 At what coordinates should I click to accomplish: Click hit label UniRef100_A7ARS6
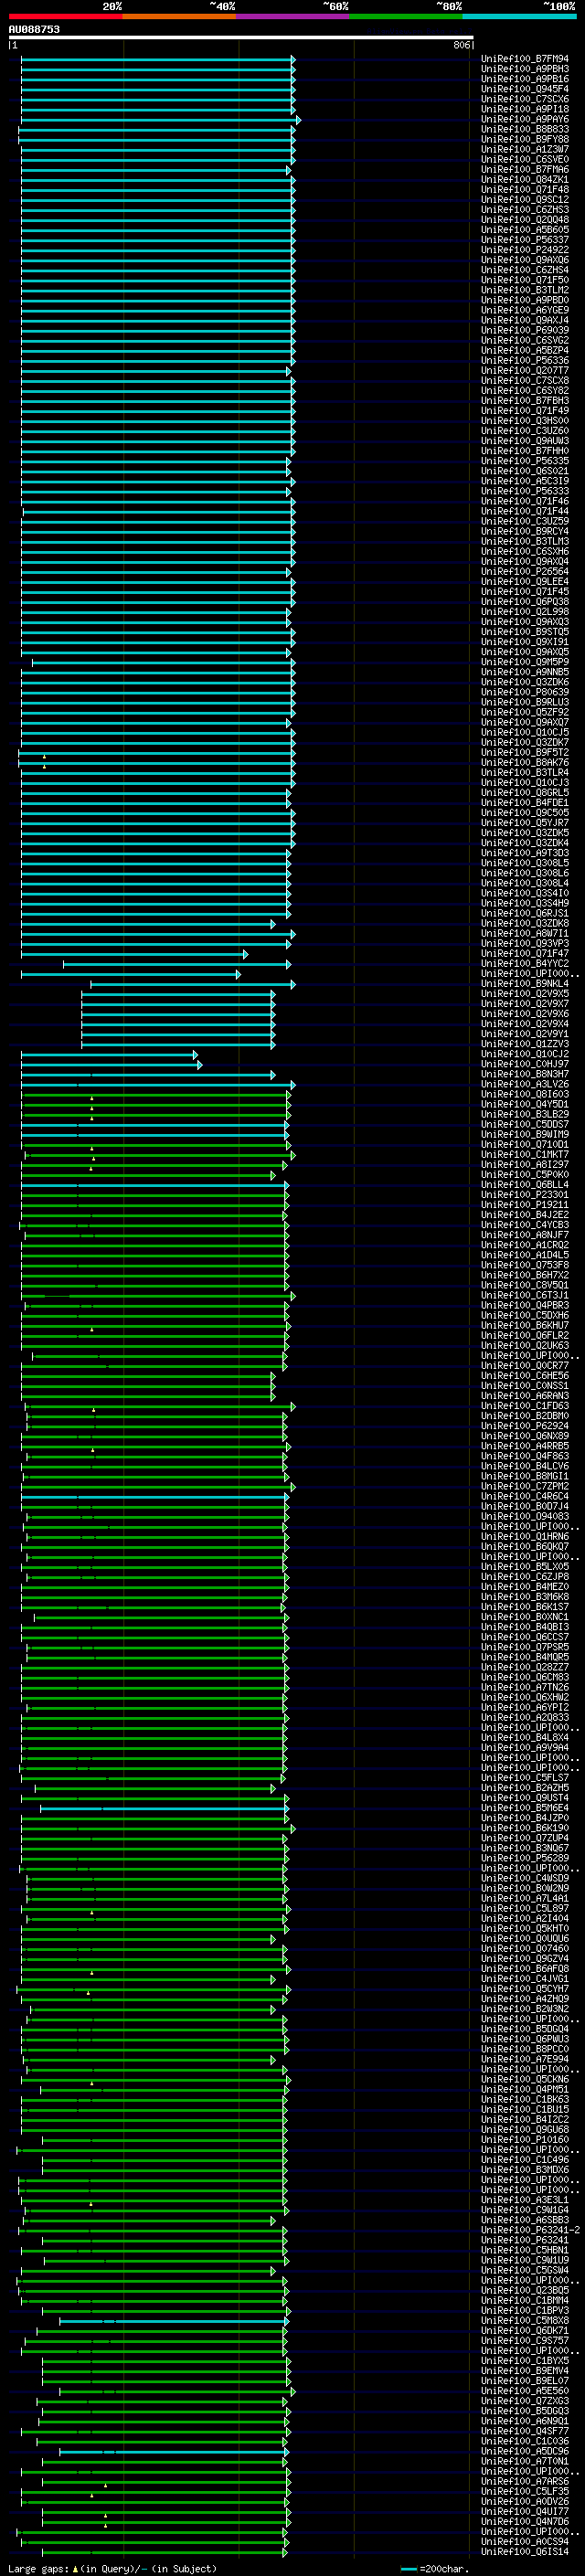pyautogui.click(x=525, y=2481)
